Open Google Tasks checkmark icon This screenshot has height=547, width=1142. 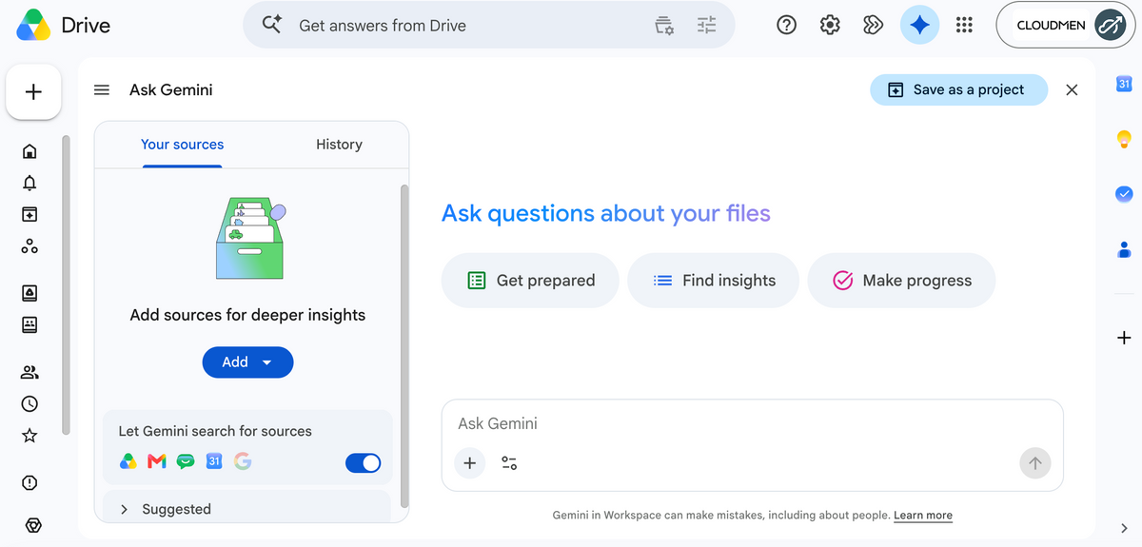pos(1124,193)
